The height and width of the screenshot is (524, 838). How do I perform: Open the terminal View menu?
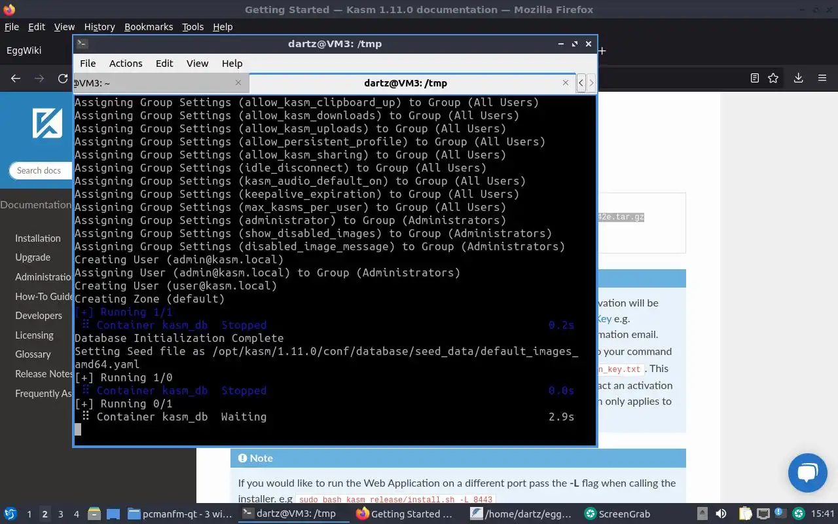click(x=197, y=64)
